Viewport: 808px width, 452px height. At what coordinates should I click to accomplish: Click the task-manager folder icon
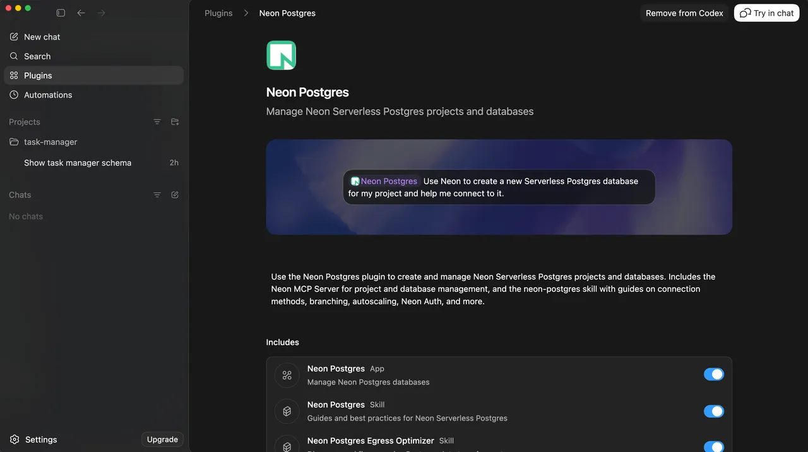(14, 142)
